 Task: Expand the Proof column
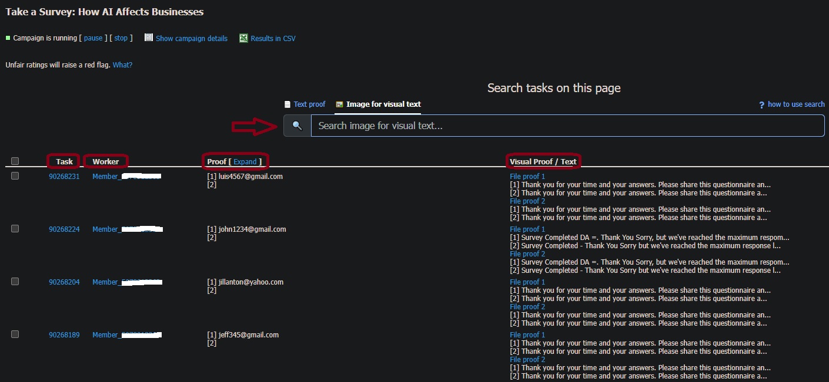click(x=245, y=161)
